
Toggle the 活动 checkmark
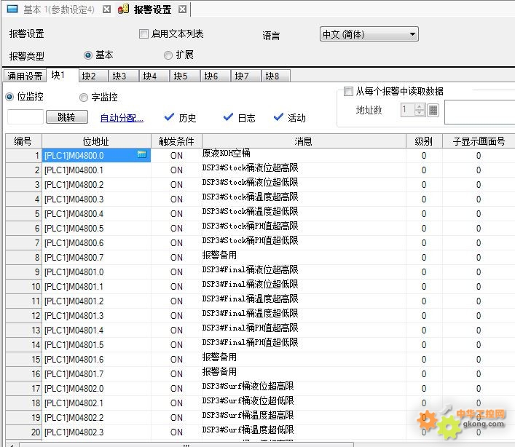coord(278,116)
